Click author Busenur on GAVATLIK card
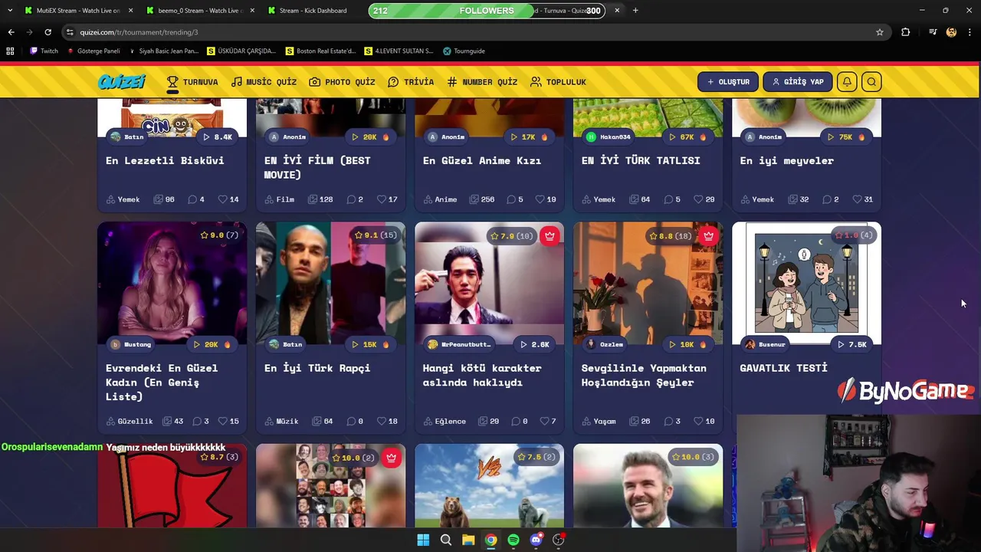The image size is (981, 552). click(765, 344)
